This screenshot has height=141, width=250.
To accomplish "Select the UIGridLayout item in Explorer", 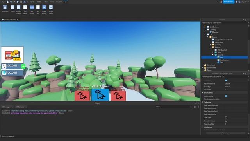I will [x=222, y=50].
